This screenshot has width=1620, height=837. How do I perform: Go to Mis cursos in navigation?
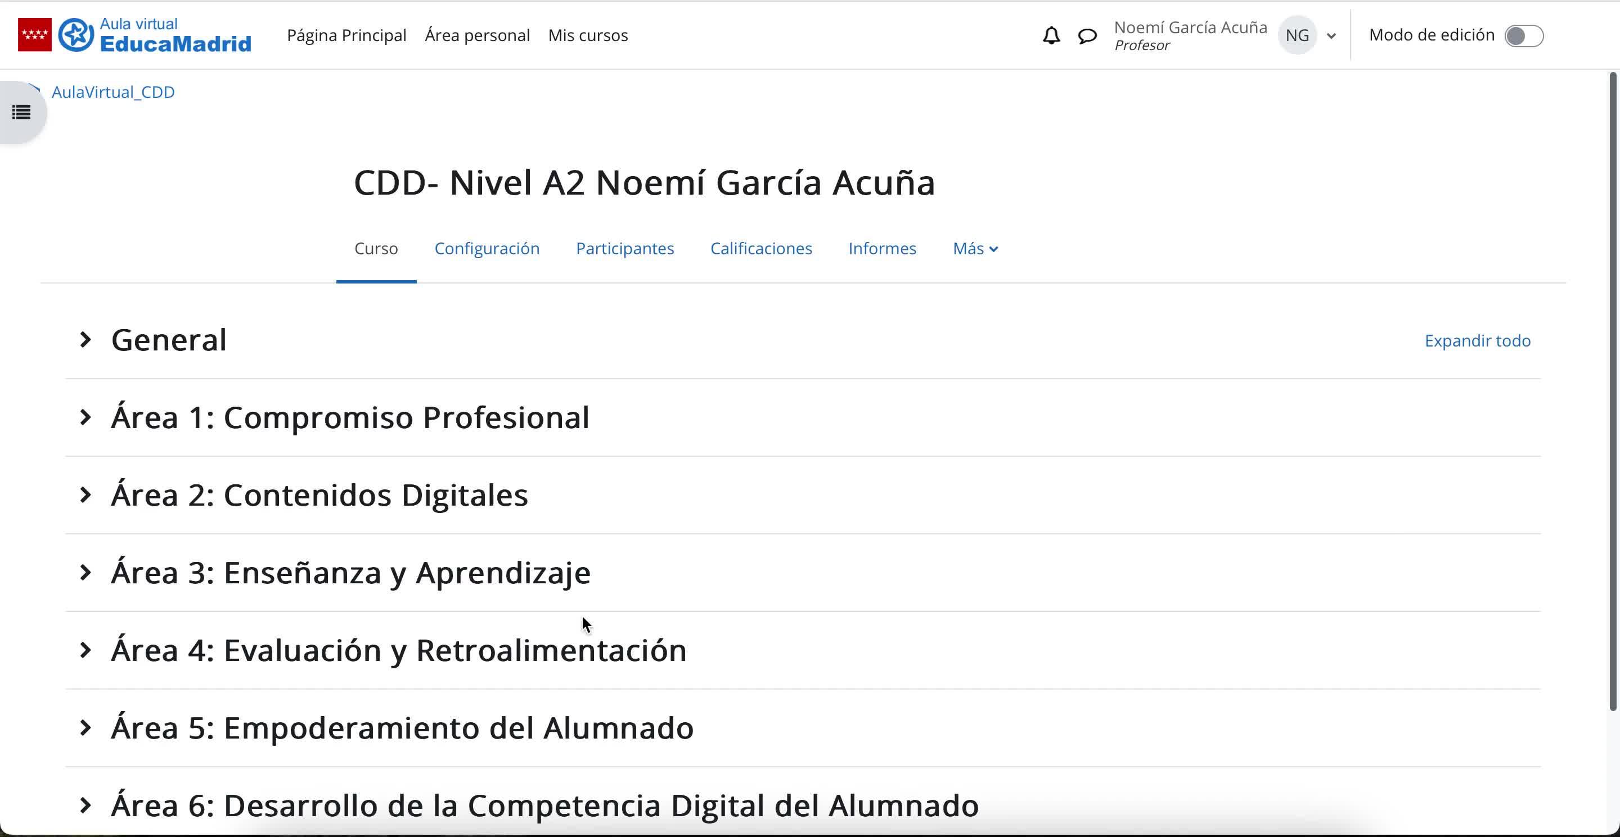[x=587, y=35]
